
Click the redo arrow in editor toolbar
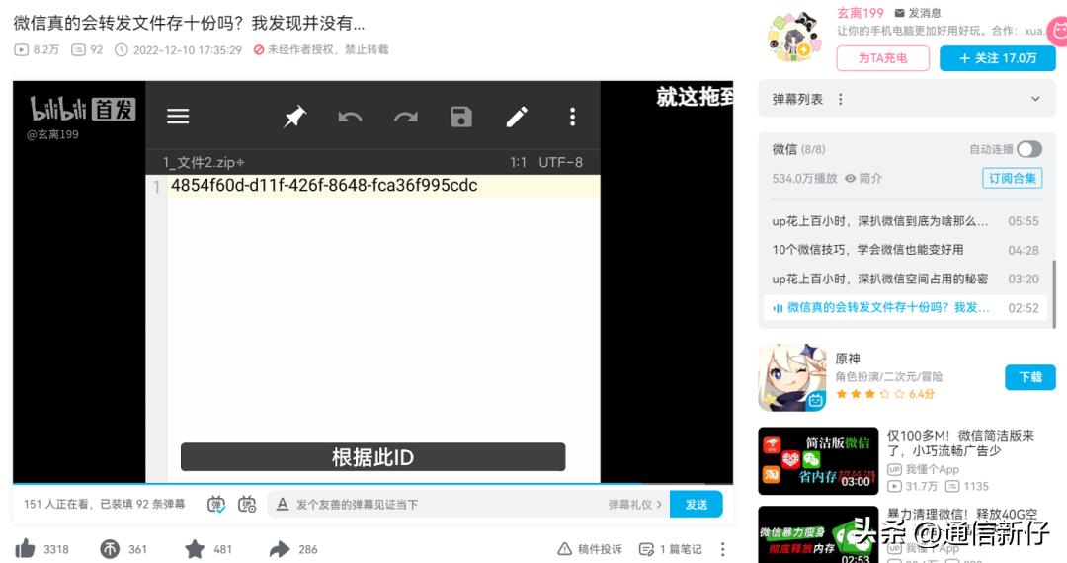[x=406, y=117]
